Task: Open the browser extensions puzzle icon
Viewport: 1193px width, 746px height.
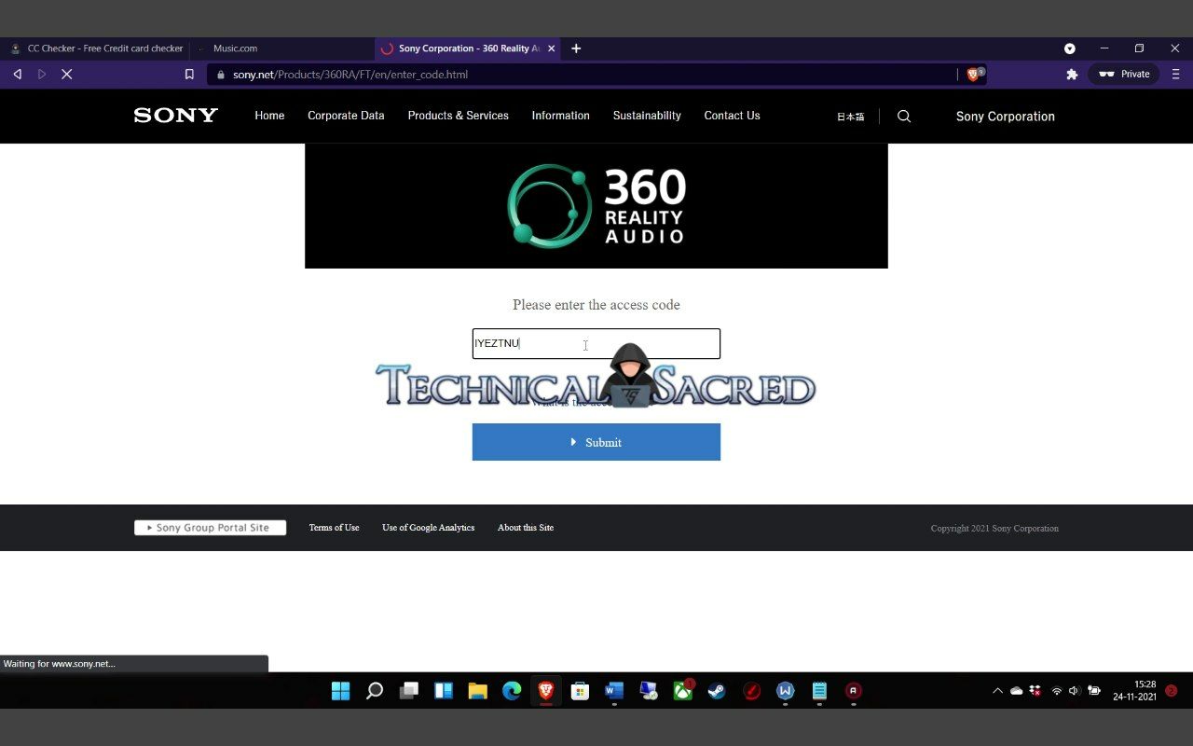Action: (x=1072, y=75)
